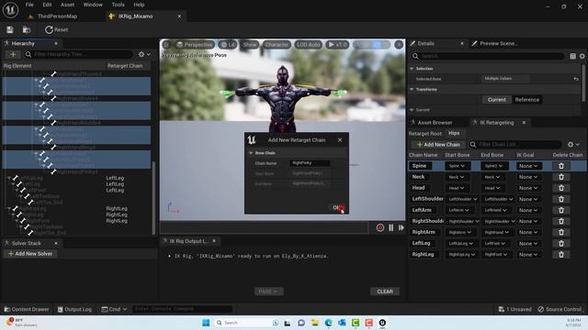Change the x1.0 playback speed
The width and height of the screenshot is (588, 330).
coord(337,45)
